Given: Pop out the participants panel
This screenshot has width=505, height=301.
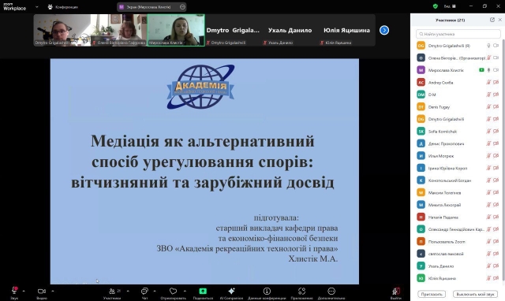Looking at the screenshot, I should pos(492,20).
